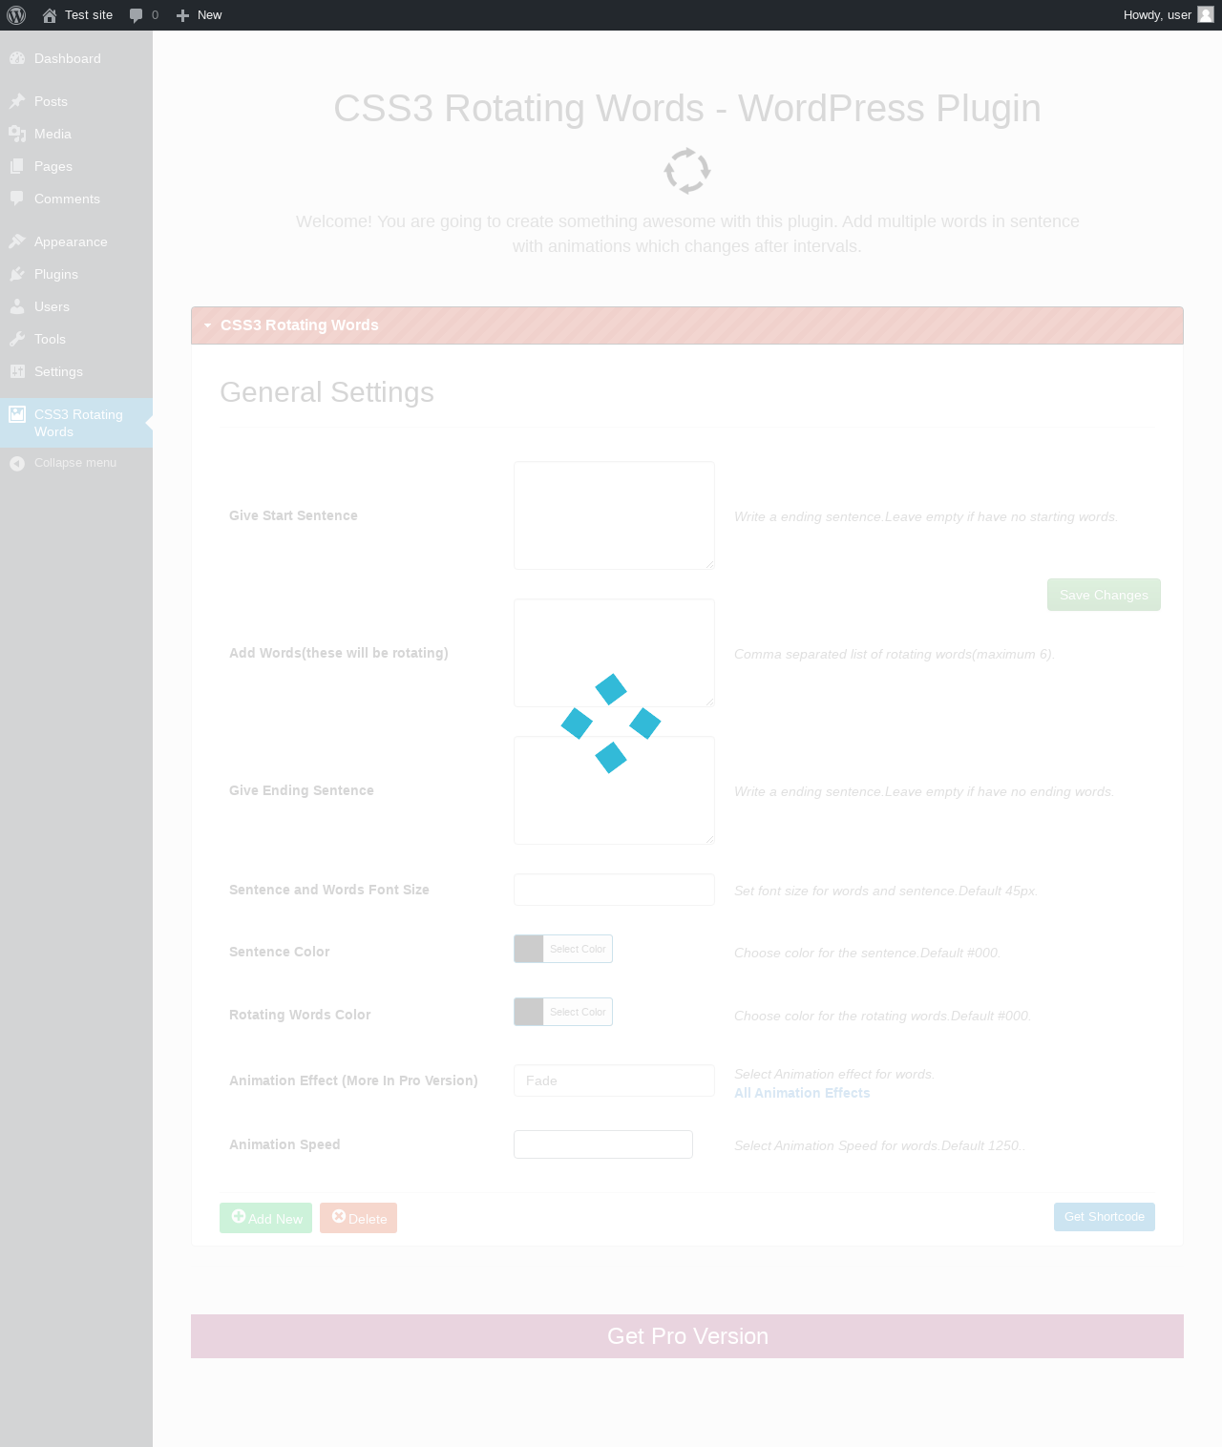This screenshot has height=1447, width=1222.
Task: Open Media library menu
Action: point(76,134)
